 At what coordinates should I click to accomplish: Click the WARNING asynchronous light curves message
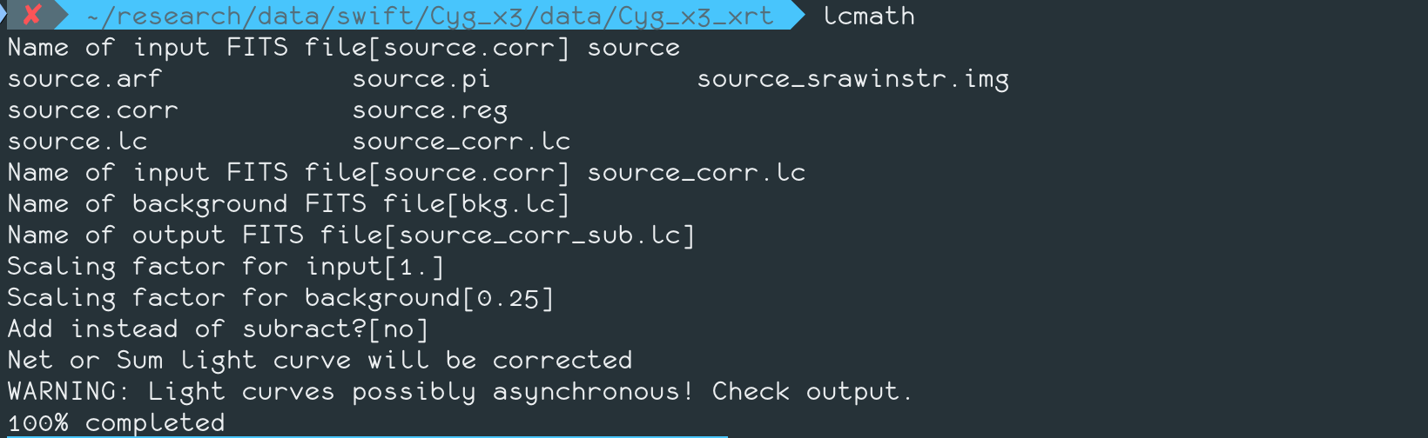click(459, 392)
